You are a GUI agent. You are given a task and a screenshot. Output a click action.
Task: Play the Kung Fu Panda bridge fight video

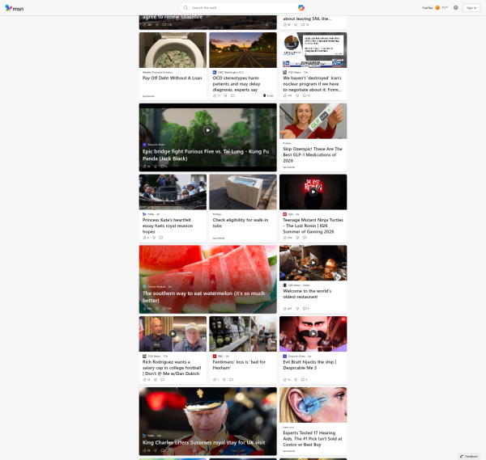coord(207,130)
